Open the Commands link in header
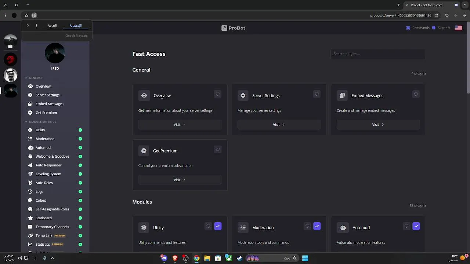Screen dimensions: 470x264 (417, 28)
